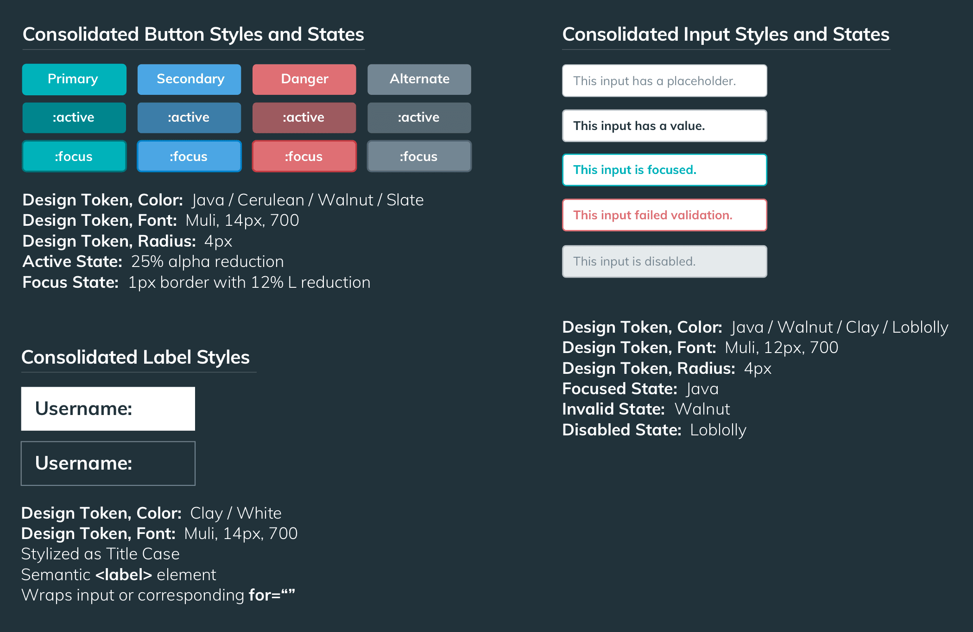Image resolution: width=973 pixels, height=632 pixels.
Task: Click the teal-bordered focused input
Action: 664,170
